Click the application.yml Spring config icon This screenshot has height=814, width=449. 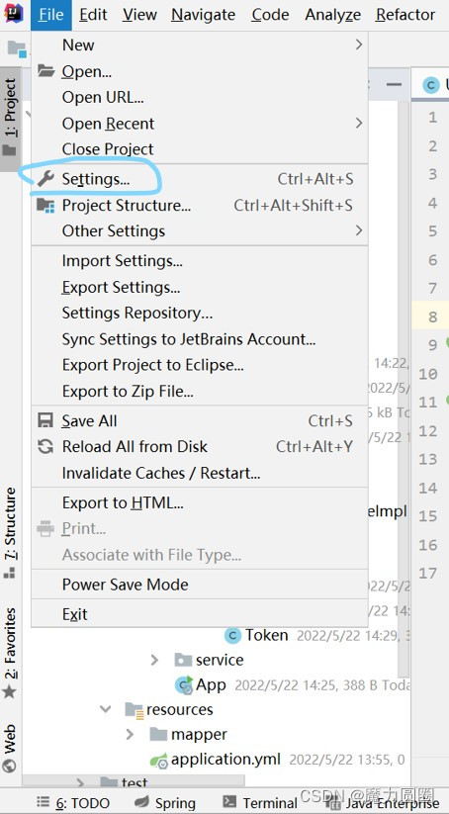(x=159, y=760)
